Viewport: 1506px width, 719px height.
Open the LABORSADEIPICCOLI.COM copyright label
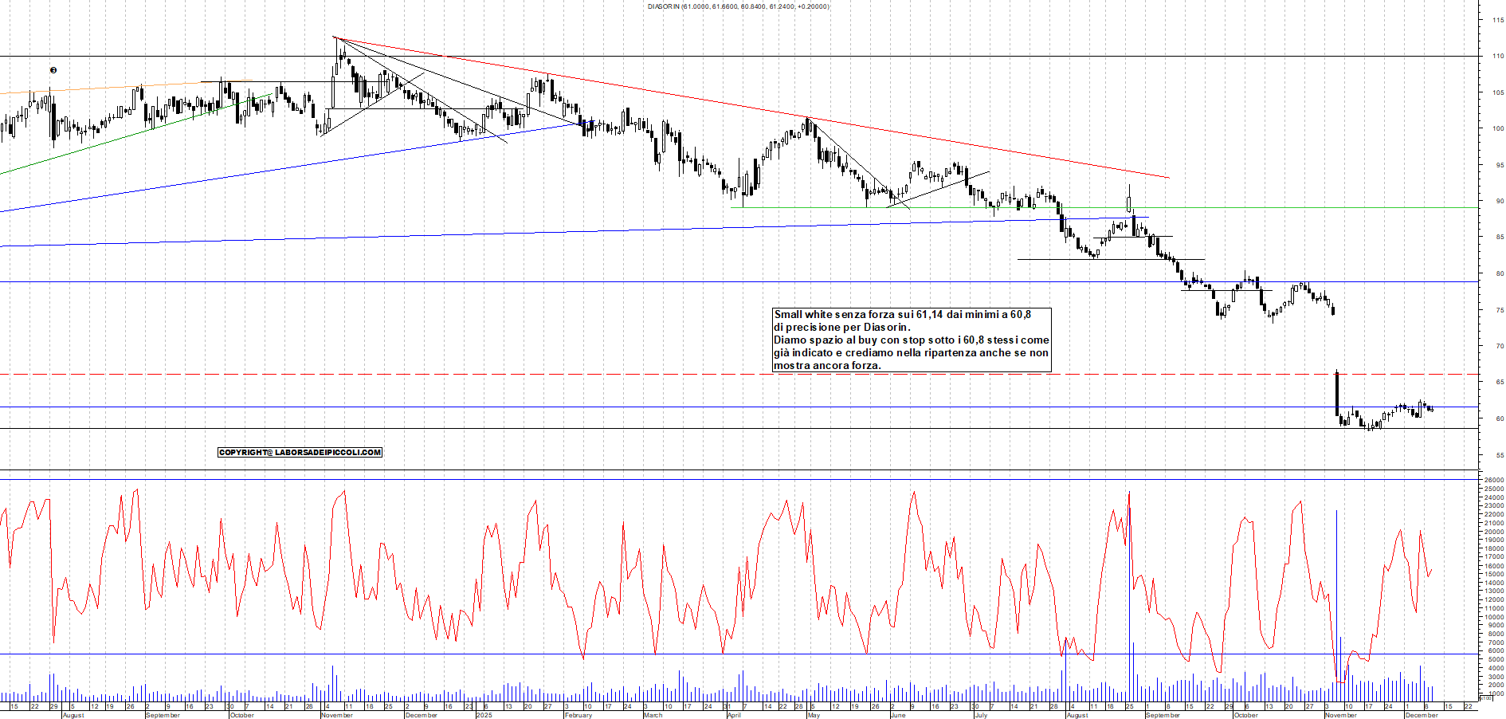pos(300,452)
